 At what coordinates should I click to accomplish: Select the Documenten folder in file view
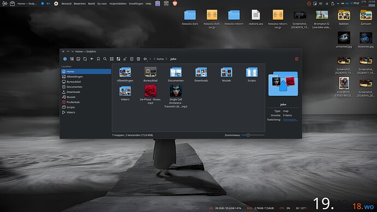(176, 74)
